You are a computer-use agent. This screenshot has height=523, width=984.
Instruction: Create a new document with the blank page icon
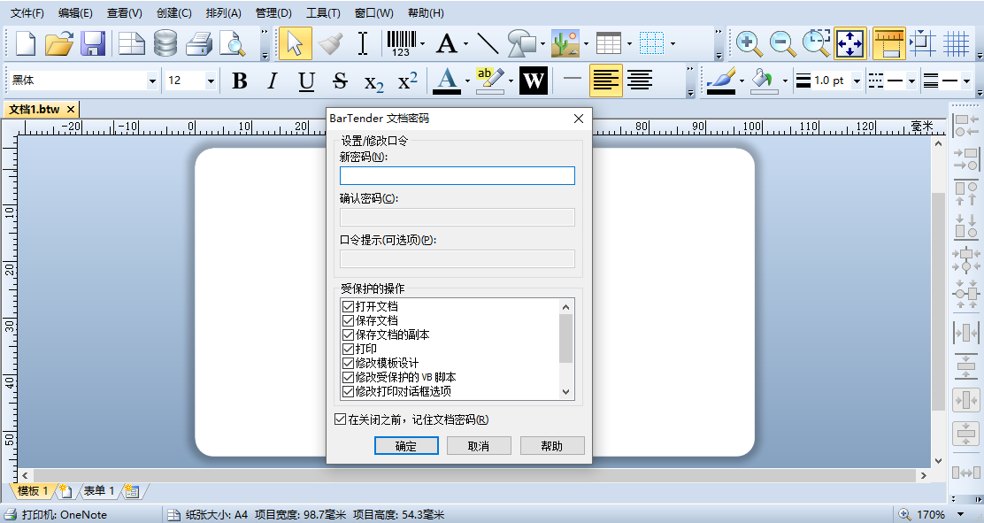pos(25,44)
